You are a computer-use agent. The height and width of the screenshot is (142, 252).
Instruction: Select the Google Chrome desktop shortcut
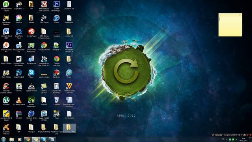44,47
